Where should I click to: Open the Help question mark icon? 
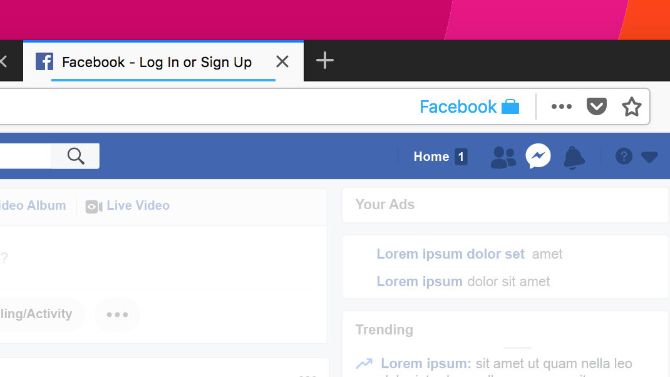click(x=624, y=157)
